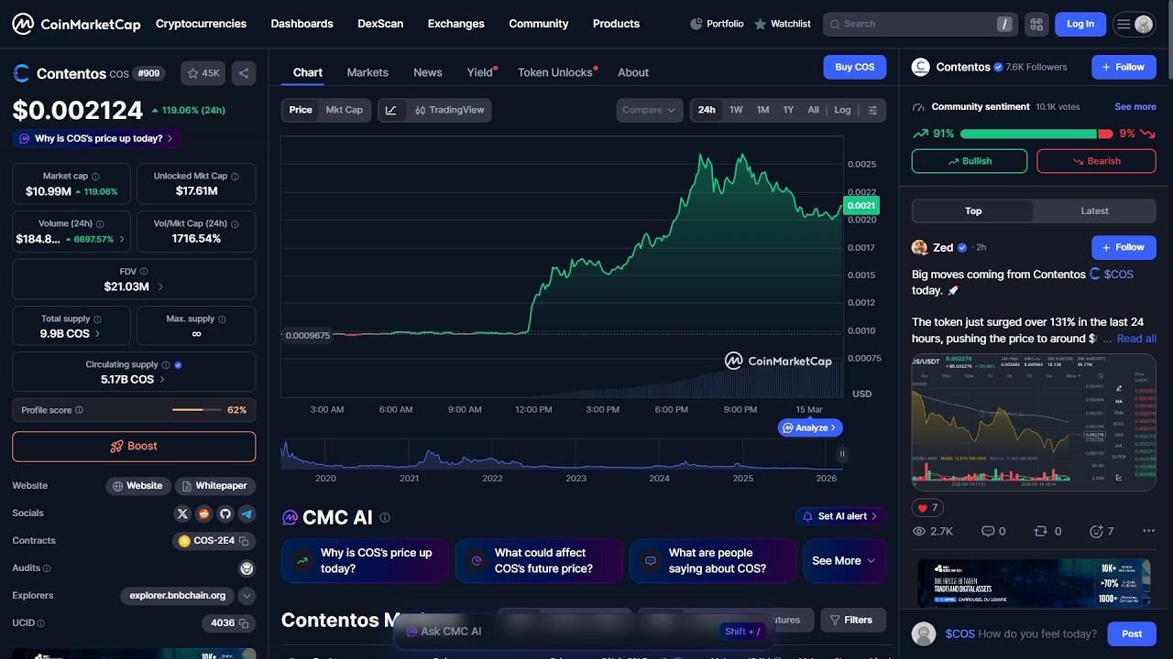
Task: Click the CoinMarketCap logo
Action: pos(76,24)
